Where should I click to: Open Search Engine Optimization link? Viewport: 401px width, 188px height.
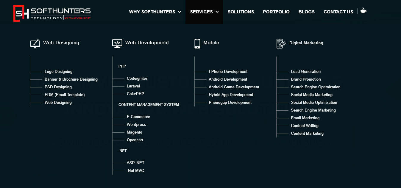click(x=316, y=87)
